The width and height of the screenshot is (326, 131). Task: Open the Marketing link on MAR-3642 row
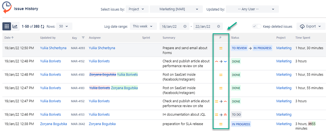click(284, 124)
